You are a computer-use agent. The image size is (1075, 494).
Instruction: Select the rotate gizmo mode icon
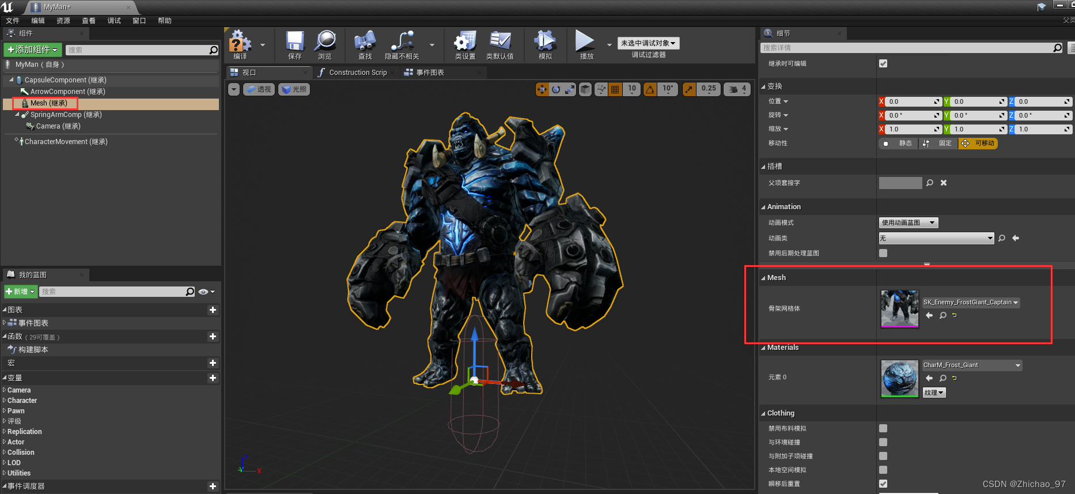coord(556,89)
